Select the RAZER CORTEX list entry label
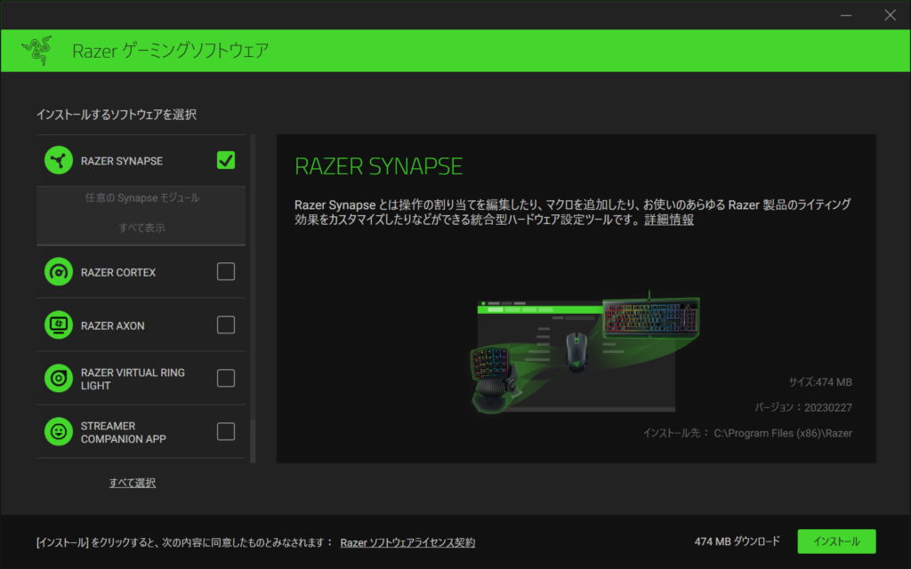911x569 pixels. coord(118,273)
